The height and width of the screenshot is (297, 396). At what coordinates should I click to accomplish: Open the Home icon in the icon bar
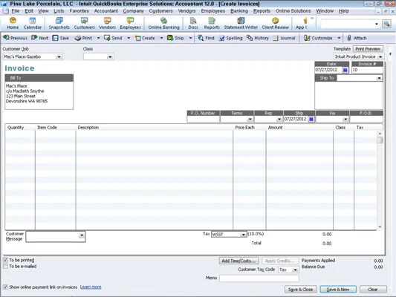pos(13,23)
